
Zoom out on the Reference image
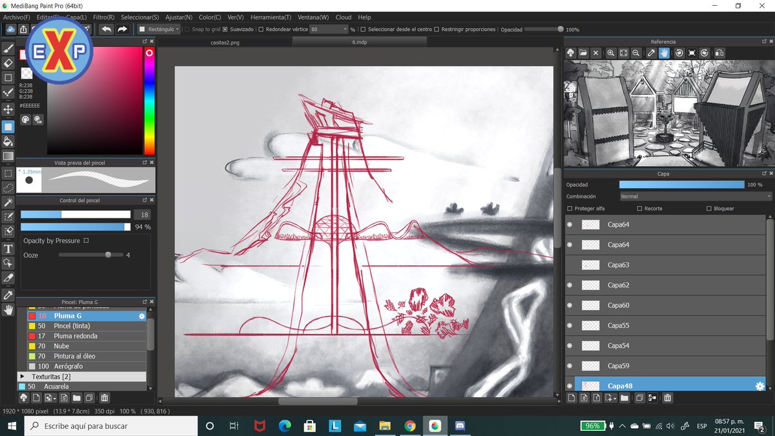coord(636,53)
